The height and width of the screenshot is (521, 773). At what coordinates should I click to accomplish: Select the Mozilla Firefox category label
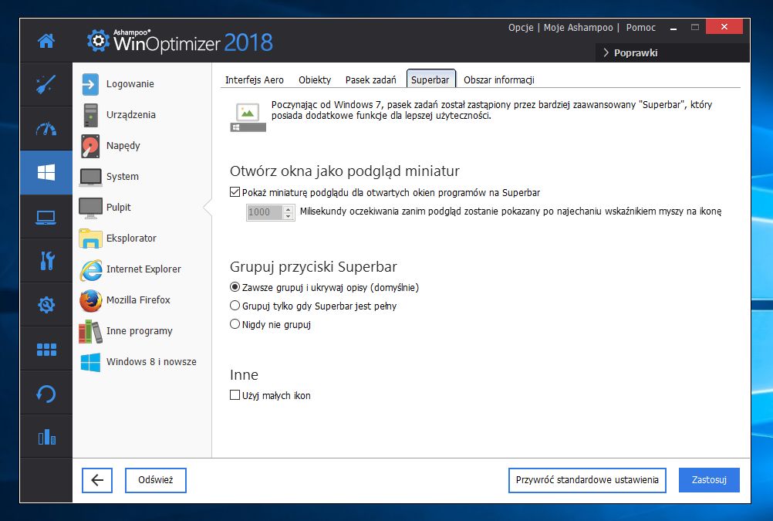[138, 300]
